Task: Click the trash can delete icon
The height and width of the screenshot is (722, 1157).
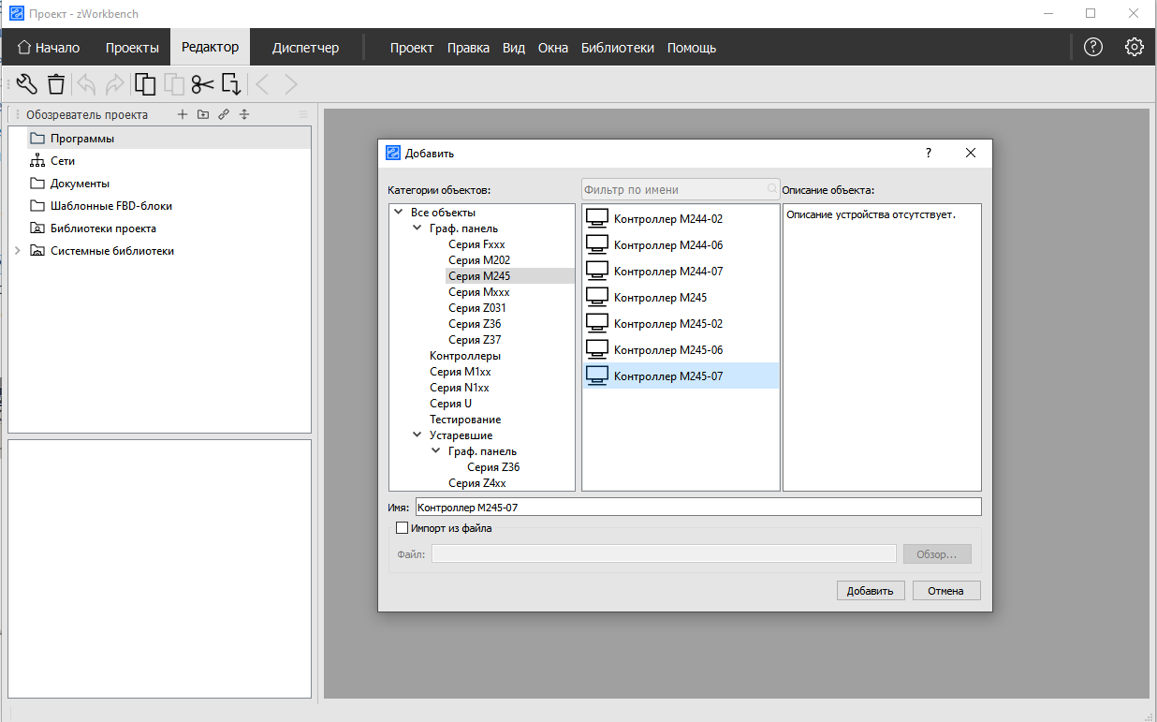Action: click(56, 84)
